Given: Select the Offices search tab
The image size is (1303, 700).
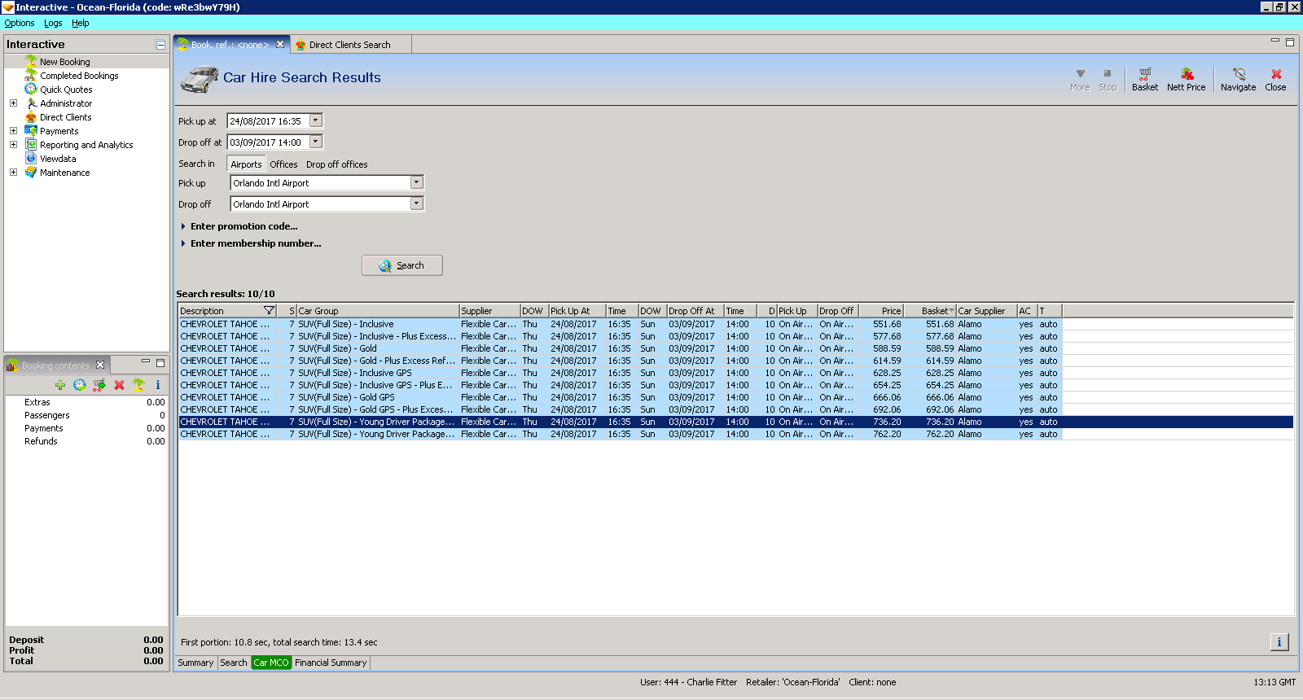Looking at the screenshot, I should point(283,164).
